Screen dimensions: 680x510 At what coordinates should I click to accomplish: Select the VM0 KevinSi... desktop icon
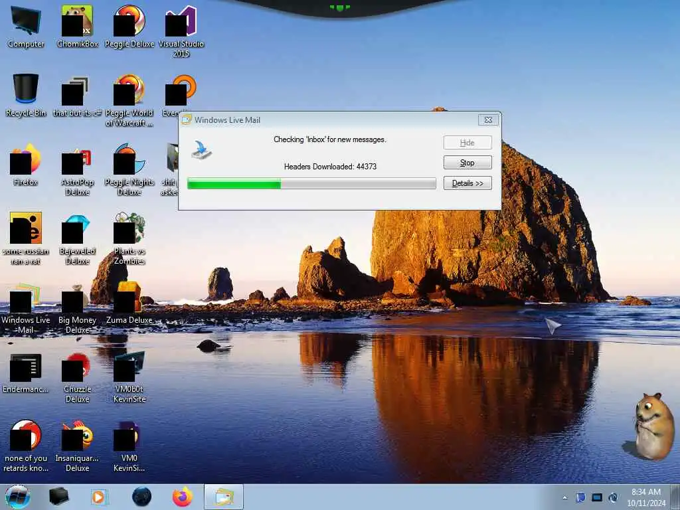(129, 446)
